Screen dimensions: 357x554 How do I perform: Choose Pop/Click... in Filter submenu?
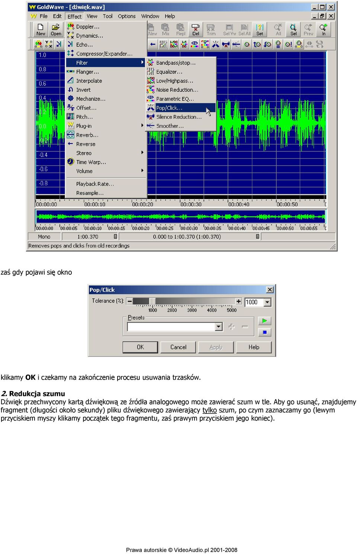181,108
